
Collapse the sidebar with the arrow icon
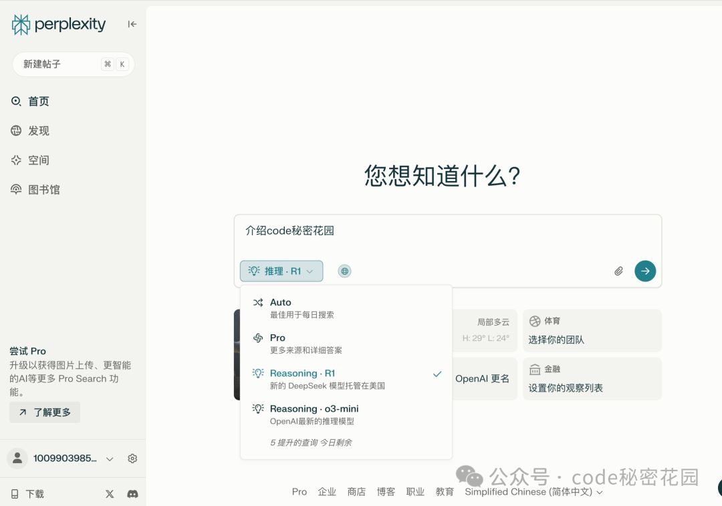pyautogui.click(x=132, y=24)
